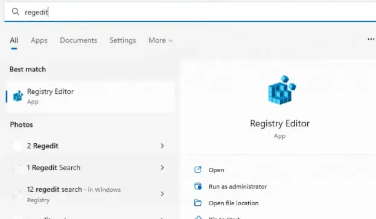Select the All tab
This screenshot has width=376, height=219.
[14, 40]
